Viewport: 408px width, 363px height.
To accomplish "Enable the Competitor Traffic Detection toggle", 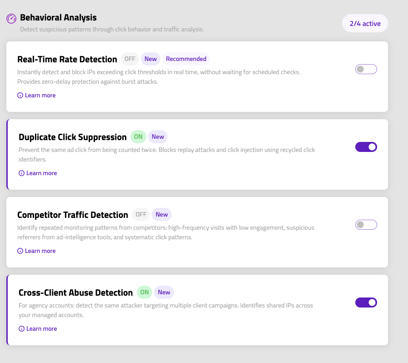I will click(x=366, y=224).
